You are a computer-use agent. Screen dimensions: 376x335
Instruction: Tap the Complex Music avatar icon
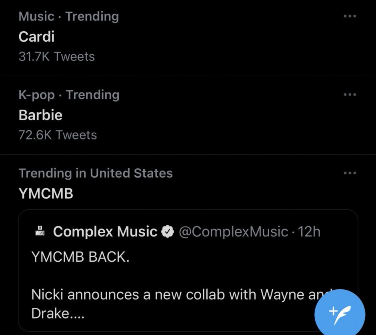pyautogui.click(x=40, y=231)
